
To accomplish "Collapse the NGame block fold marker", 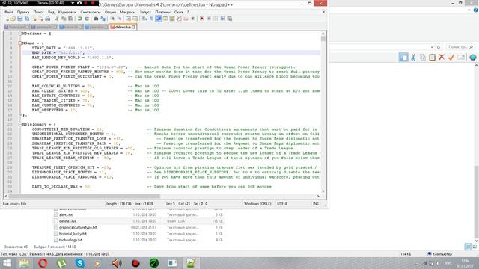I will point(20,43).
